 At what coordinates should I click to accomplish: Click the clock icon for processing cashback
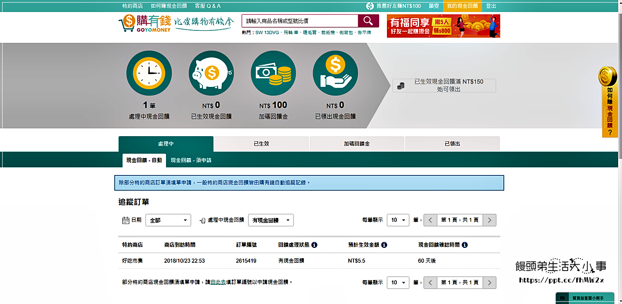(x=149, y=73)
